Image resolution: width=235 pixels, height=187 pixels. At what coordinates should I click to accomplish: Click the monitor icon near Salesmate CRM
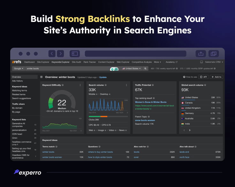pos(201,62)
